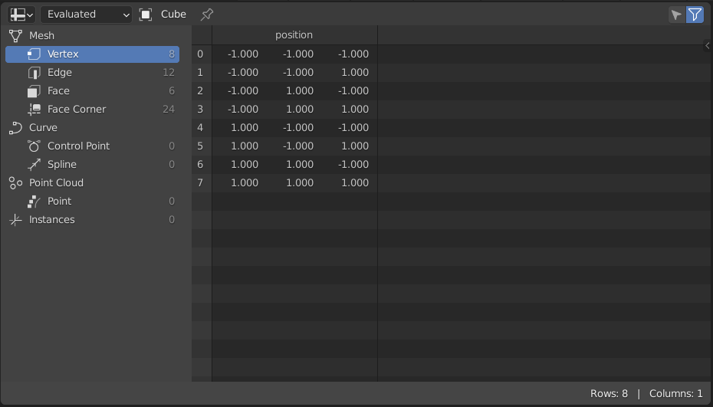
Task: Click the Spline icon
Action: (34, 164)
